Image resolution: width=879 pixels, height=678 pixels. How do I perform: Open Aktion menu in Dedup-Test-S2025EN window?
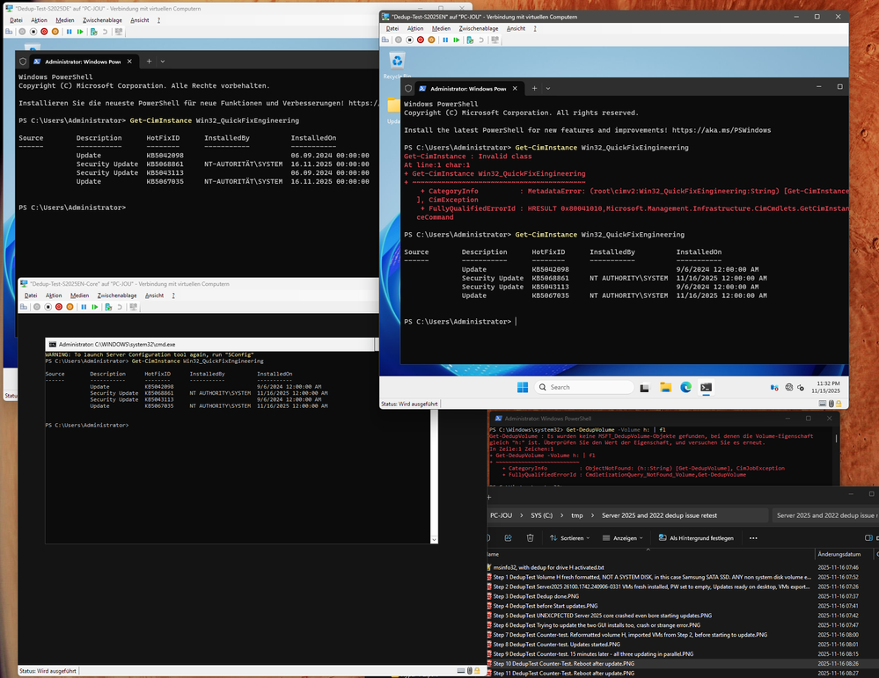pos(415,28)
